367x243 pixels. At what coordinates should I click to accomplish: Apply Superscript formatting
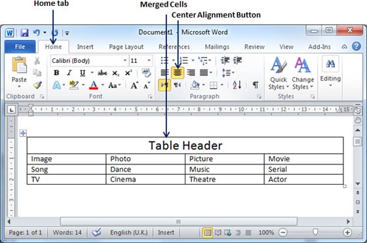[x=128, y=73]
